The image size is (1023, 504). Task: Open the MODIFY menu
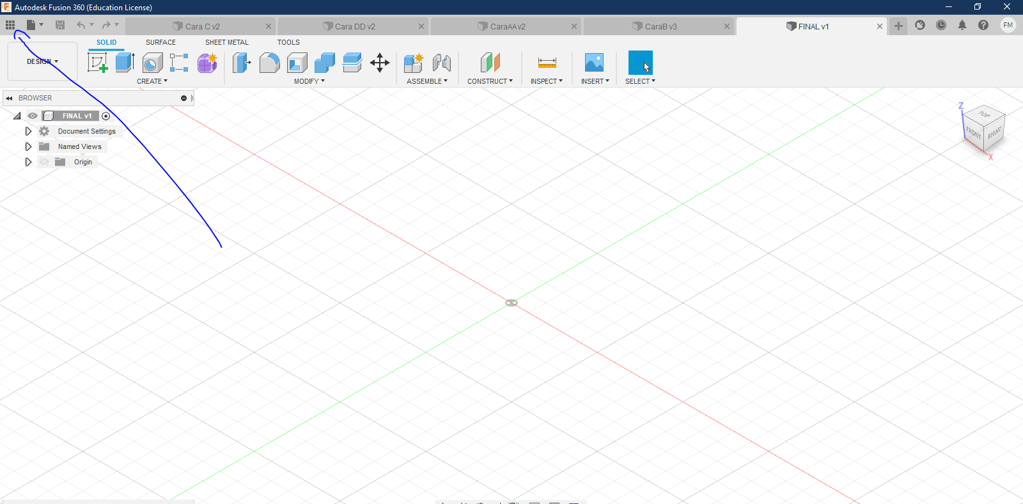tap(309, 81)
